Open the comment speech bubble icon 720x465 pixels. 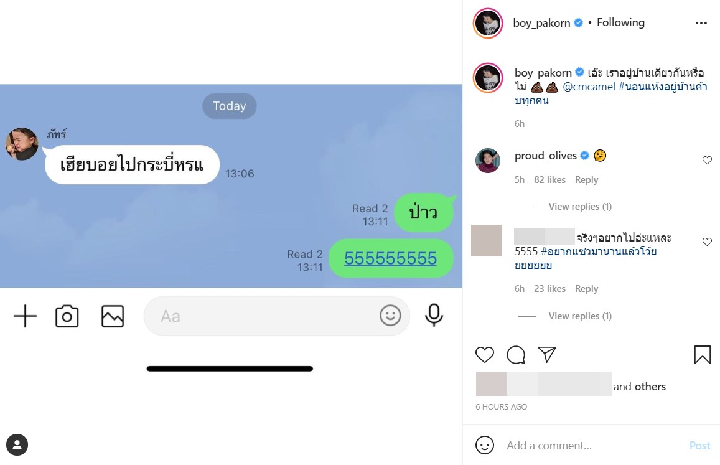(x=516, y=355)
